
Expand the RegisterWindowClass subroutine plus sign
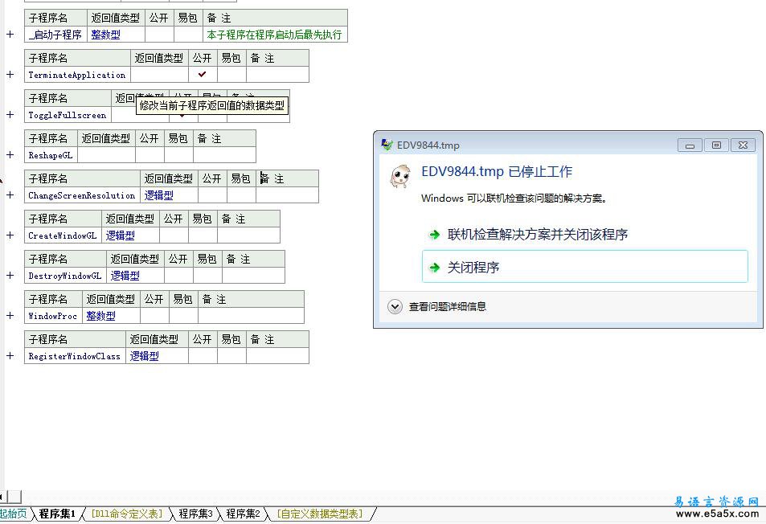coord(10,356)
